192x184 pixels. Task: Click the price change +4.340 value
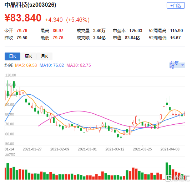(x=54, y=20)
